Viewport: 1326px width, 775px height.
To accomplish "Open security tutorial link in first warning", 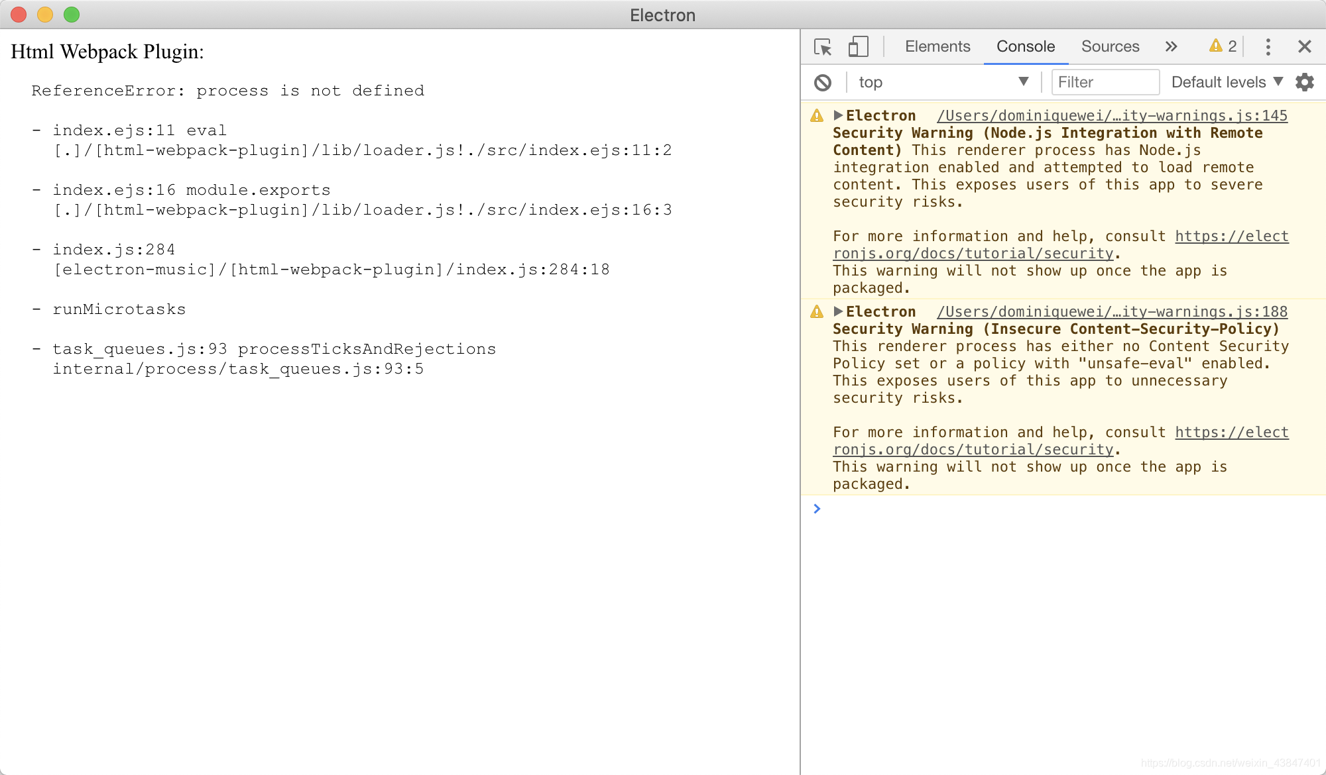I will [x=1061, y=245].
